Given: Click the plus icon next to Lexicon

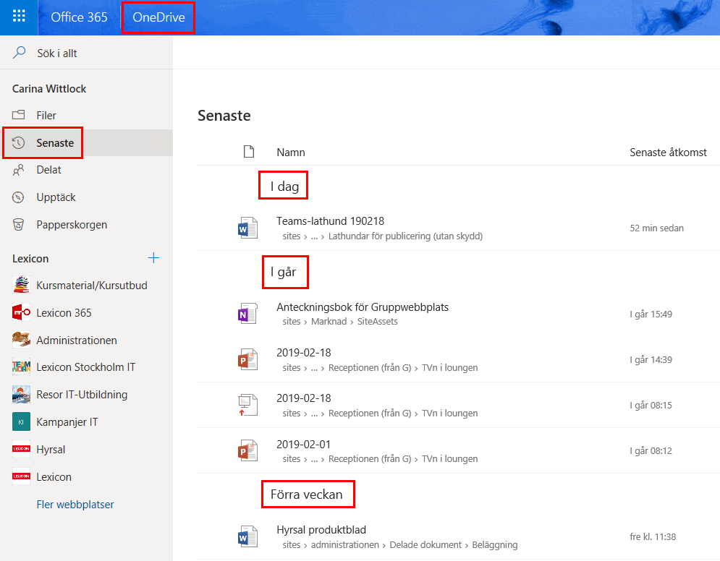Looking at the screenshot, I should point(153,258).
